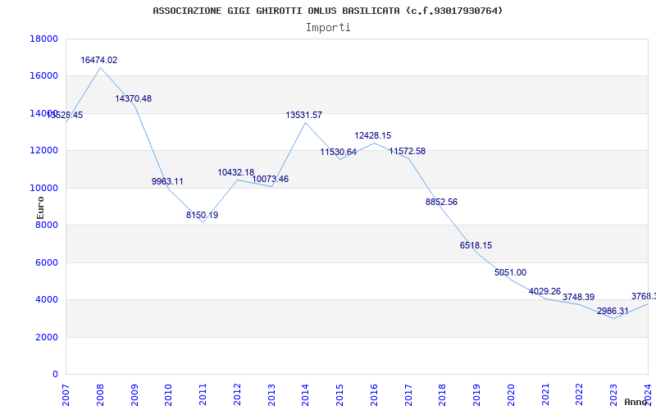The width and height of the screenshot is (656, 410).
Task: Select the 2021 x-axis year label
Action: (545, 395)
